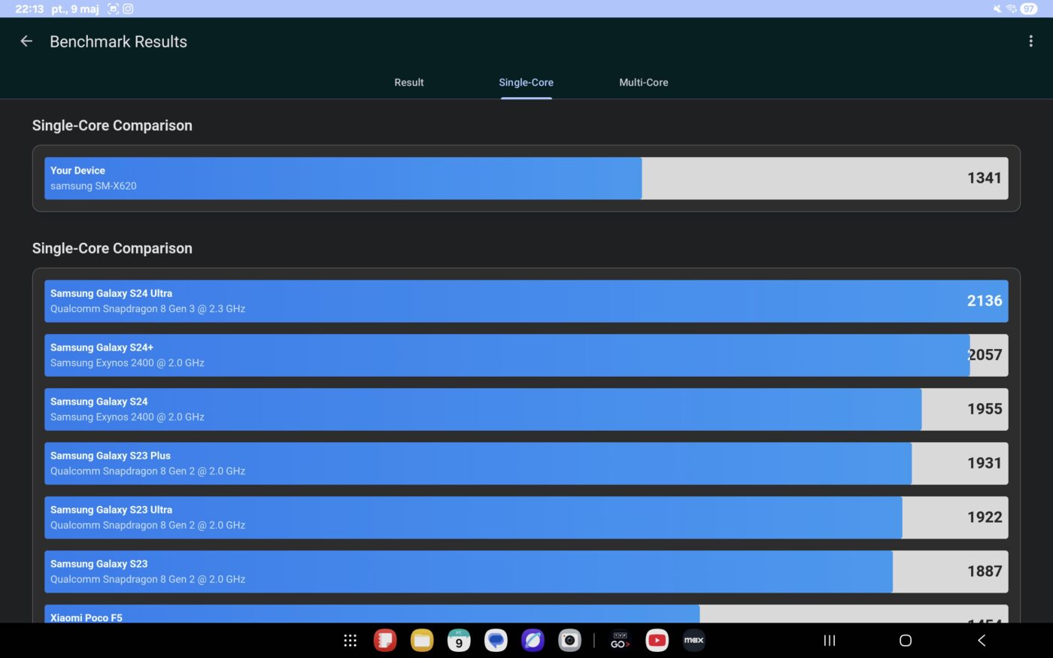The image size is (1053, 658).
Task: Tap the 22:13 clock in status bar
Action: (x=29, y=9)
